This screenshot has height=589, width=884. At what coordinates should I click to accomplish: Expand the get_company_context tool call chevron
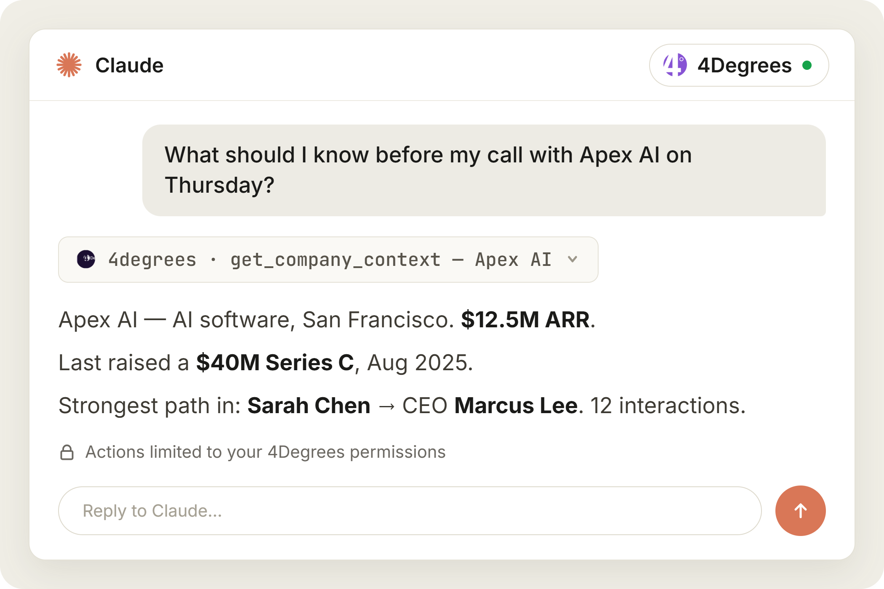pos(572,259)
